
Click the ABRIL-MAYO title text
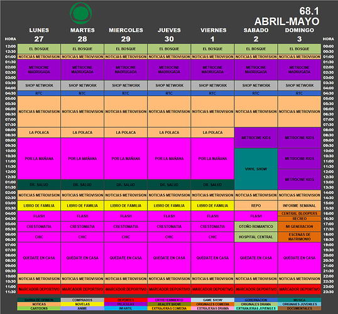coord(286,21)
